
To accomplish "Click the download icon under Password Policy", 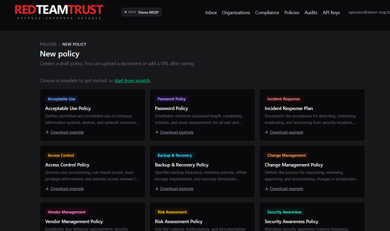I will pyautogui.click(x=157, y=132).
